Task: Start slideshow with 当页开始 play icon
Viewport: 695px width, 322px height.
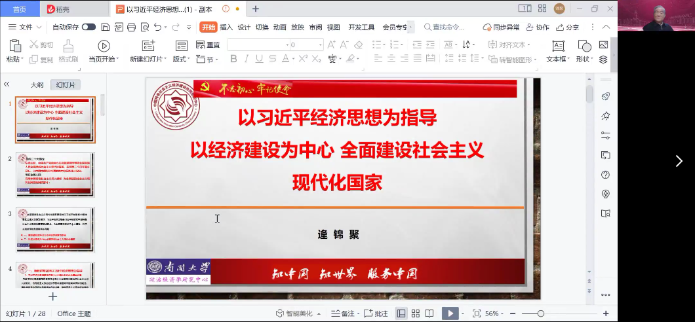Action: click(104, 46)
